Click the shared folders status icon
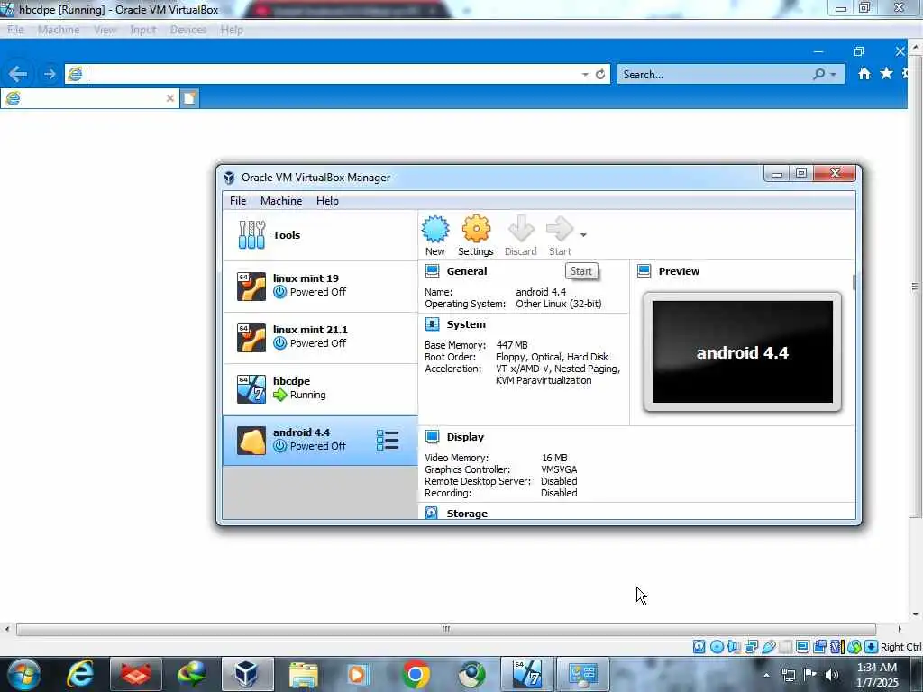The height and width of the screenshot is (692, 923). (785, 647)
